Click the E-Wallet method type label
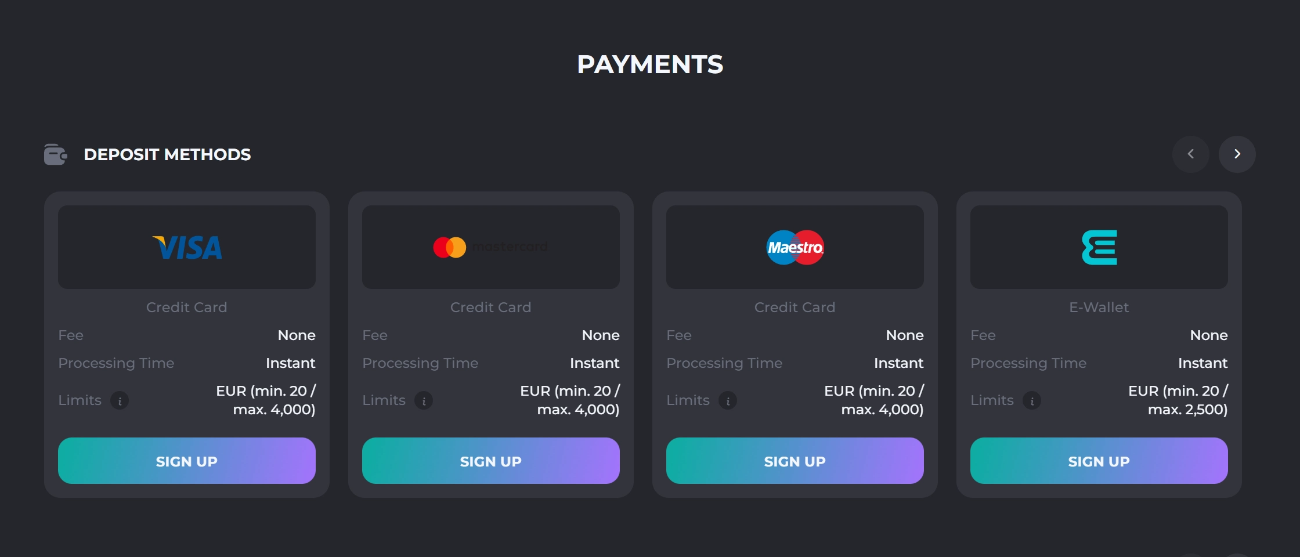This screenshot has width=1300, height=557. [x=1099, y=308]
